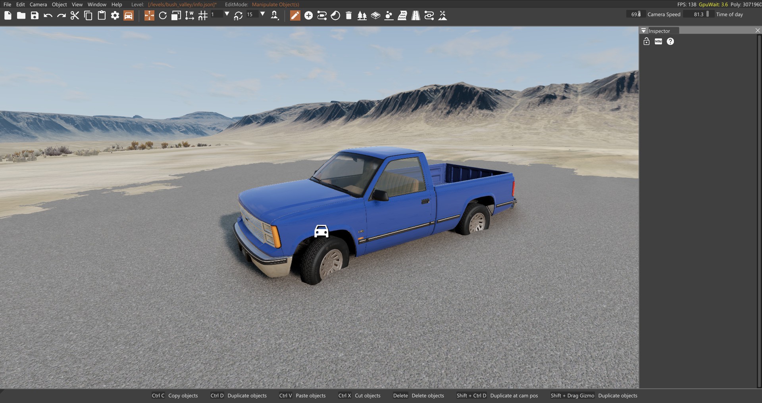Click the looped-path tool icon next to road
This screenshot has height=403, width=762.
click(x=429, y=15)
